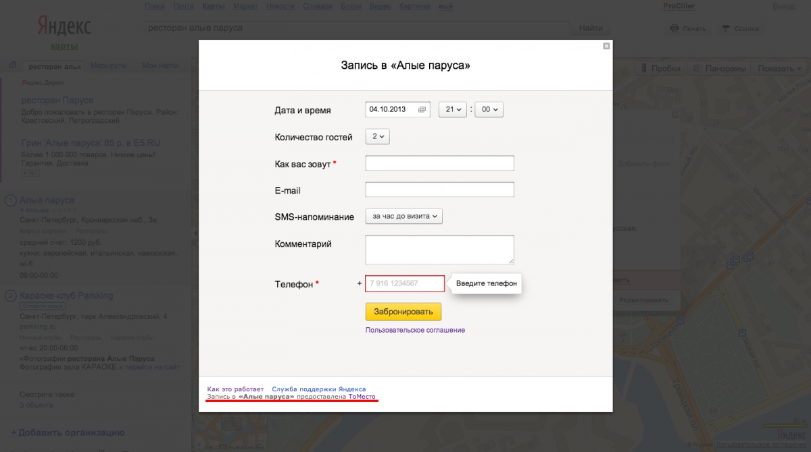Open the «Алые паруса» link in the footer
Viewport: 811px width, 452px height.
tap(266, 397)
